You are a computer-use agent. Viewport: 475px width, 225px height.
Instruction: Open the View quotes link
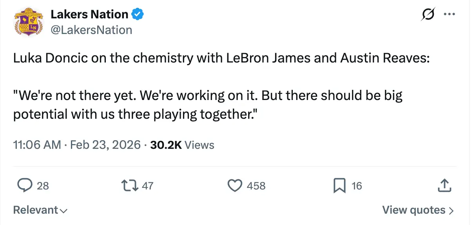click(414, 210)
